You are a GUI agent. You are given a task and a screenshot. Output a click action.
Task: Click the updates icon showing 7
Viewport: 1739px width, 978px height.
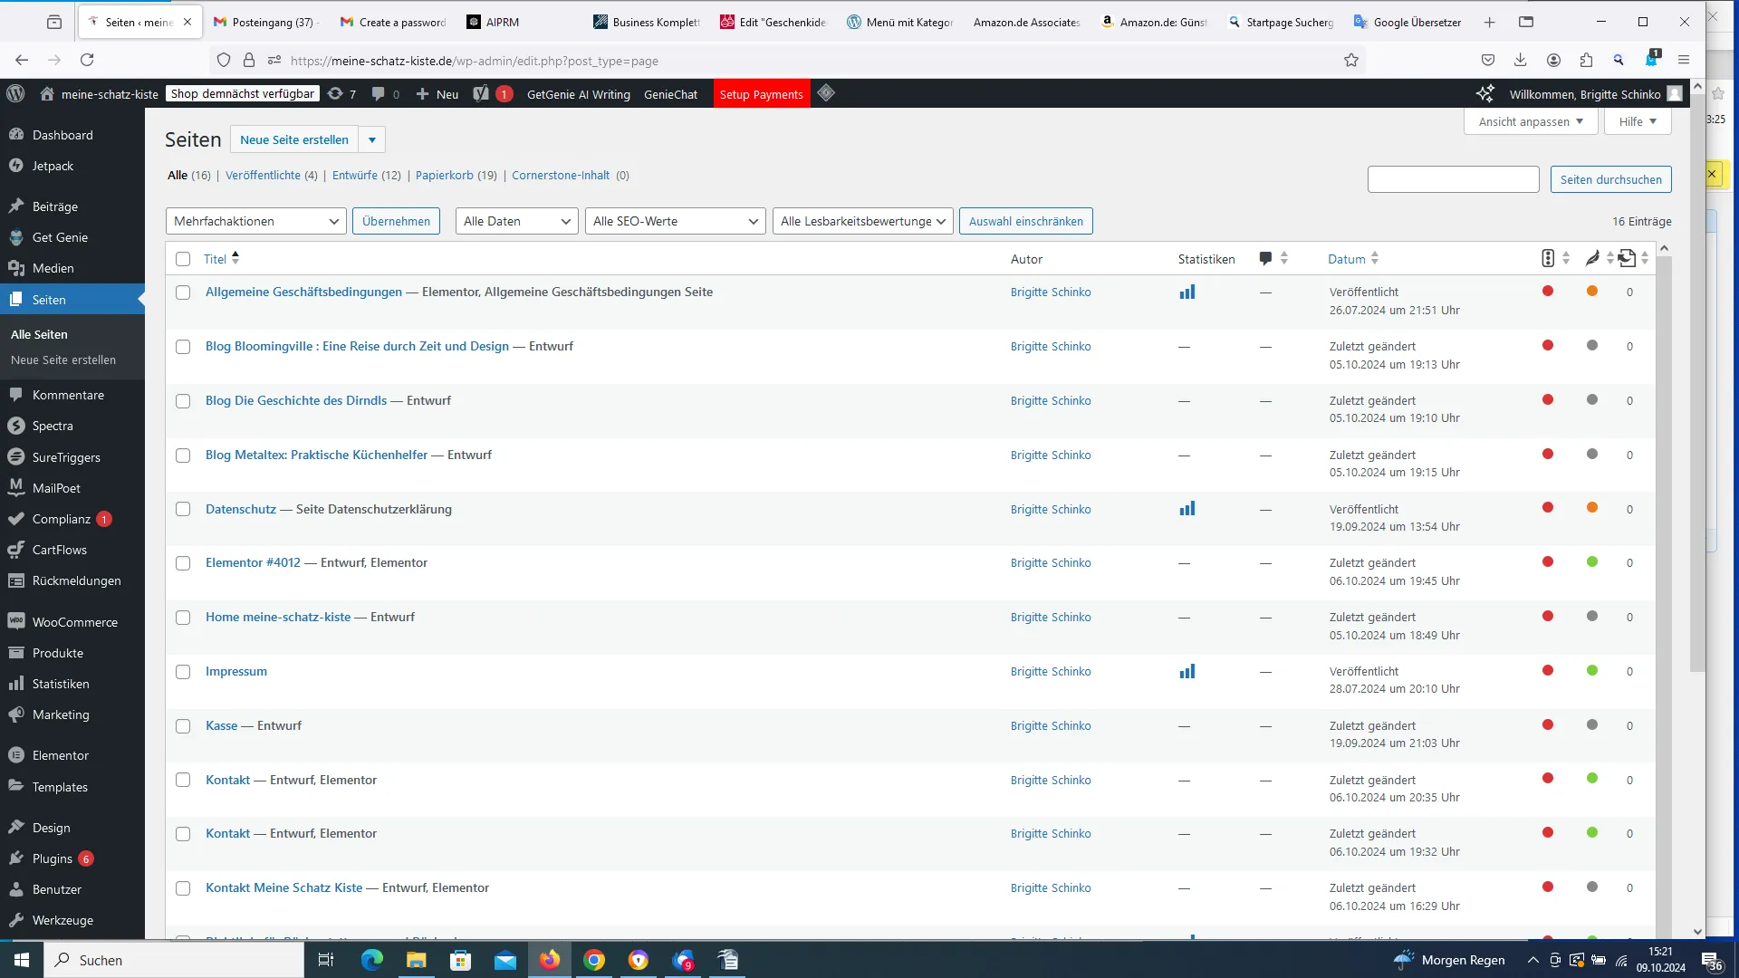click(341, 93)
